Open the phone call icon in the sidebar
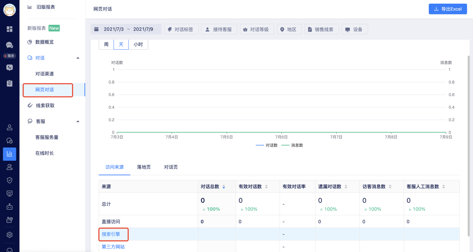The height and width of the screenshot is (252, 473). [9, 67]
